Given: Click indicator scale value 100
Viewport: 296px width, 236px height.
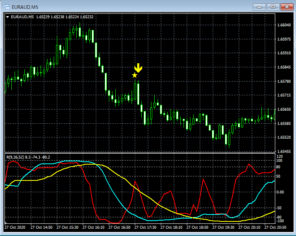Looking at the screenshot, I should pyautogui.click(x=279, y=161).
